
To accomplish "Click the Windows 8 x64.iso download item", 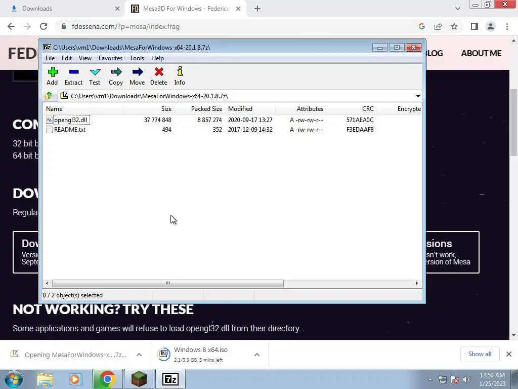I will (201, 354).
